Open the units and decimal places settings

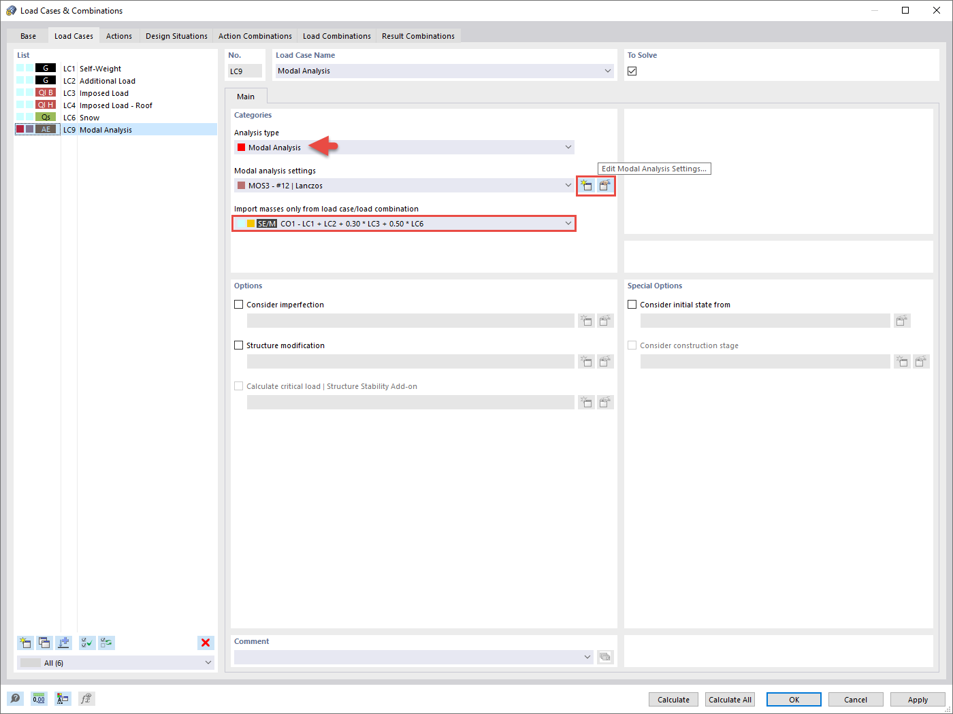pos(39,698)
